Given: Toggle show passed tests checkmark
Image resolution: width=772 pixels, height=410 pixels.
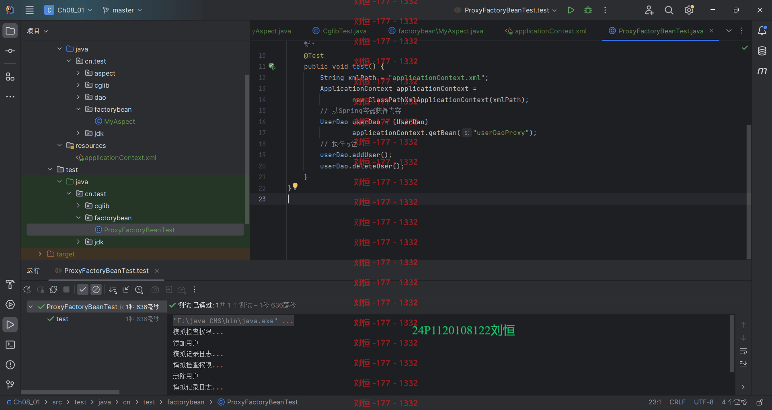Looking at the screenshot, I should (x=83, y=289).
